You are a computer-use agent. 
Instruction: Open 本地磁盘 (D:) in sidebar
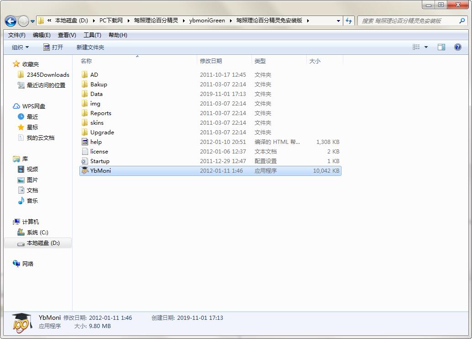[43, 243]
